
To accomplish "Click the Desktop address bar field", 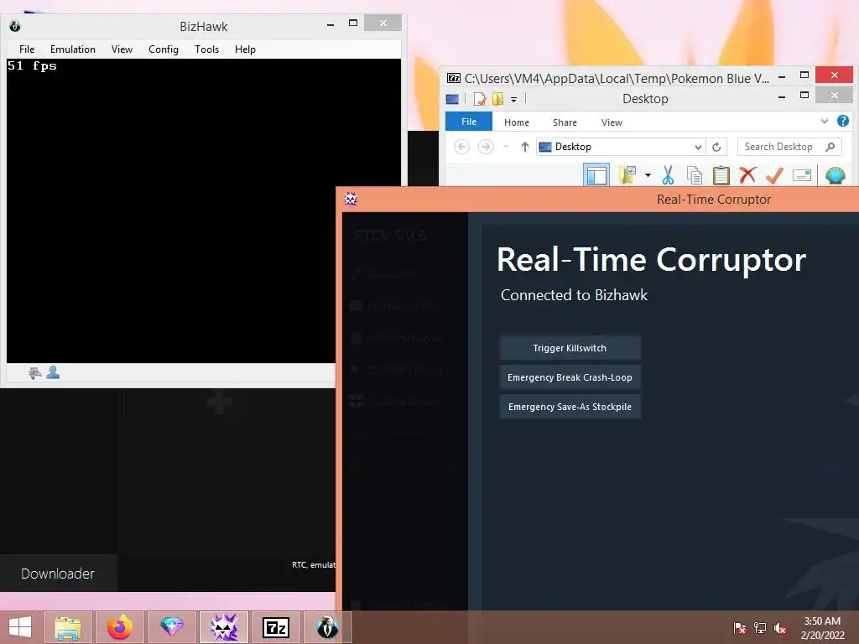I will pyautogui.click(x=620, y=147).
